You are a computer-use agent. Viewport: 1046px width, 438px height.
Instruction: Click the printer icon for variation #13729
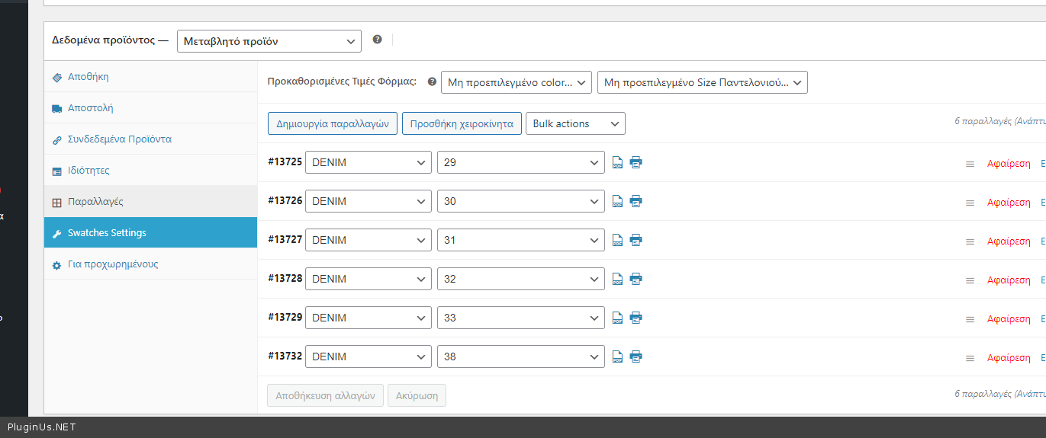coord(636,318)
